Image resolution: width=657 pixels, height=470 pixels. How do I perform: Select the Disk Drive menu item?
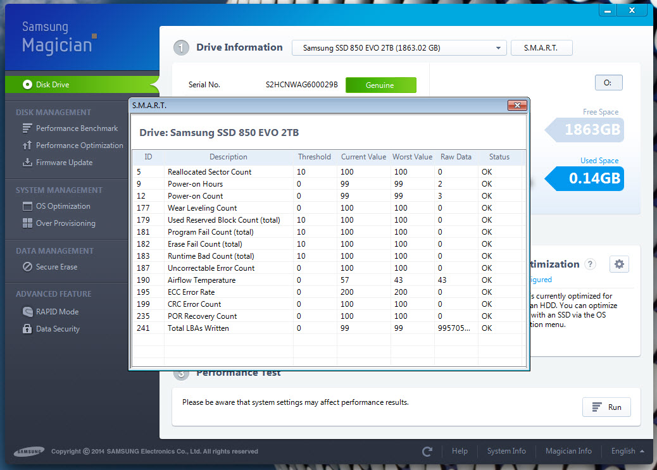click(82, 85)
